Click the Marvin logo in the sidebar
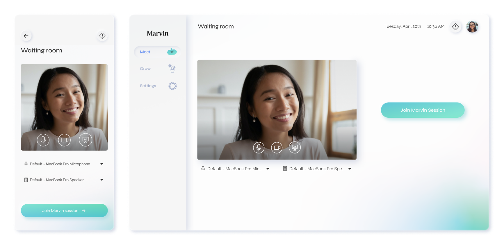Viewport: 504px width, 245px height. click(x=158, y=33)
